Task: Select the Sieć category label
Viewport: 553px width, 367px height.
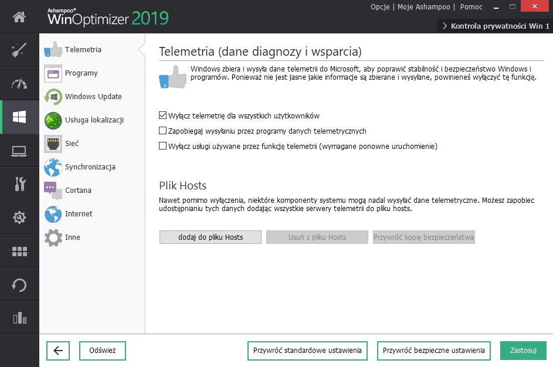Action: click(x=72, y=144)
